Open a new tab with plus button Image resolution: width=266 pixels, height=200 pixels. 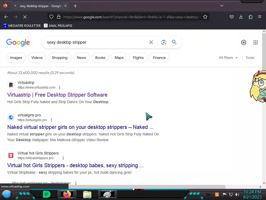pos(75,6)
